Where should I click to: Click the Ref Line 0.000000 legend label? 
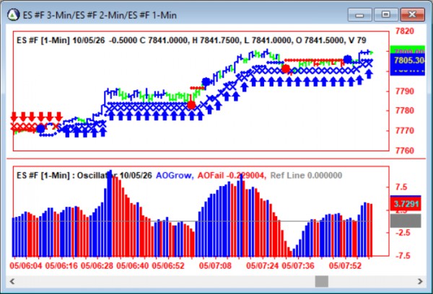pyautogui.click(x=306, y=175)
